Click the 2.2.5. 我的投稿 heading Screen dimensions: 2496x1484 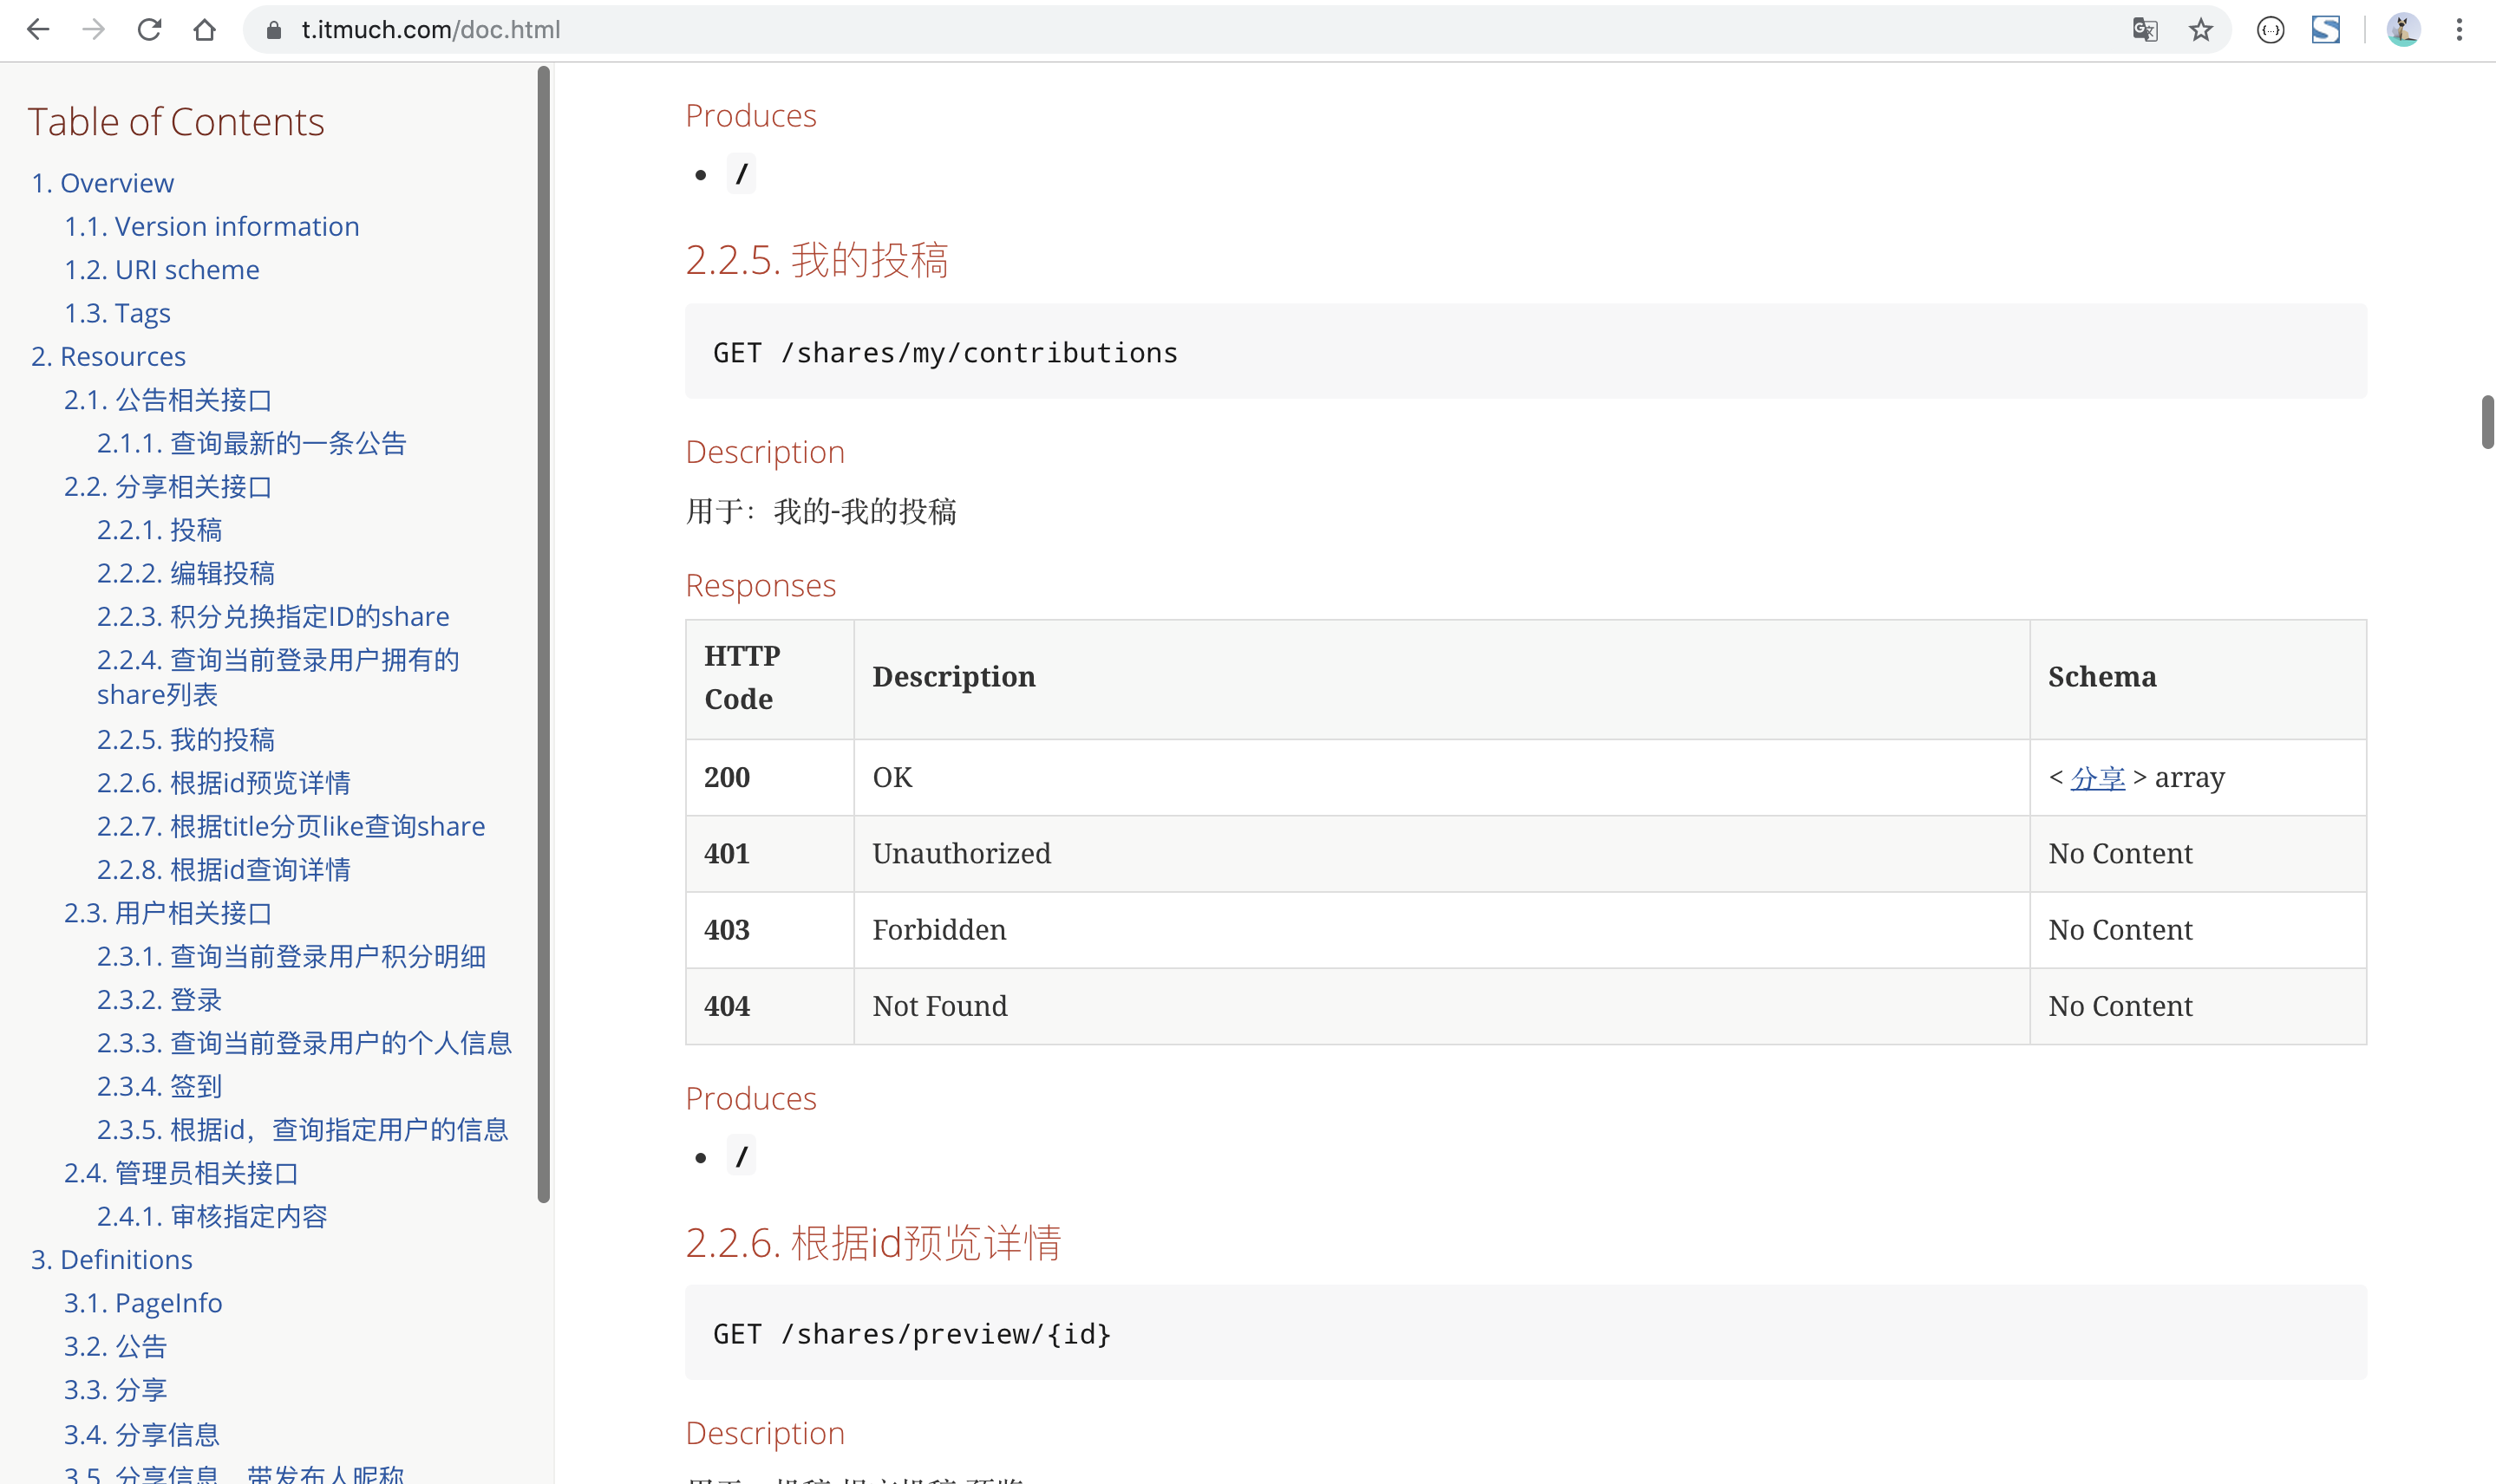(x=816, y=260)
